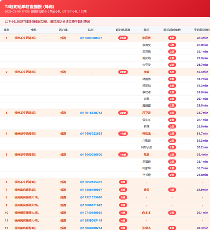This screenshot has height=230, width=210.
Task: Open captain link @15060036500
Action: coord(91,155)
